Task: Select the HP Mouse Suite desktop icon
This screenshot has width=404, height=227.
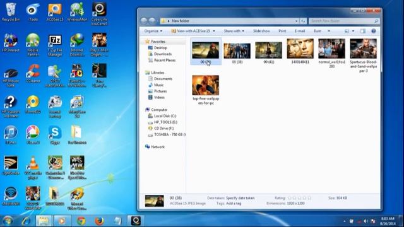Action: click(x=11, y=76)
